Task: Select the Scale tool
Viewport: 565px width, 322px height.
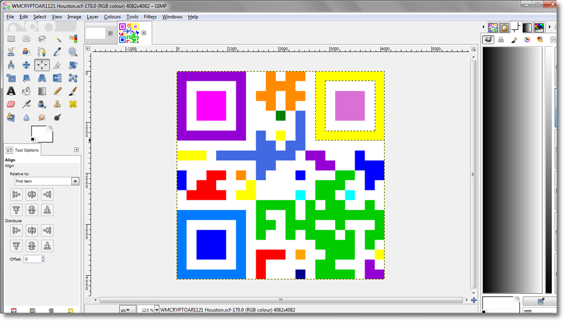Action: 11,78
